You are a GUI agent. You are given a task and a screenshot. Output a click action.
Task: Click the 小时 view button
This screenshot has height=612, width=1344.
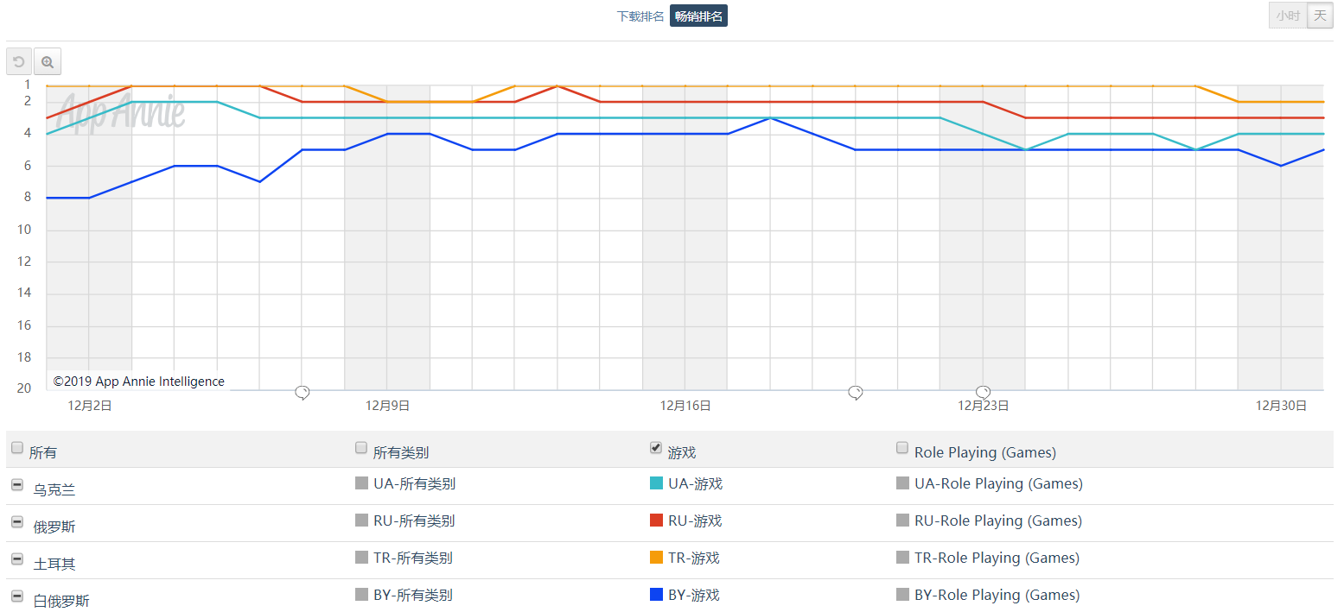[x=1287, y=16]
